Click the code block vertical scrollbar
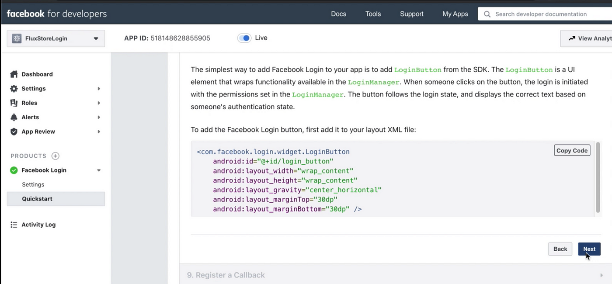This screenshot has height=284, width=612. (x=598, y=177)
